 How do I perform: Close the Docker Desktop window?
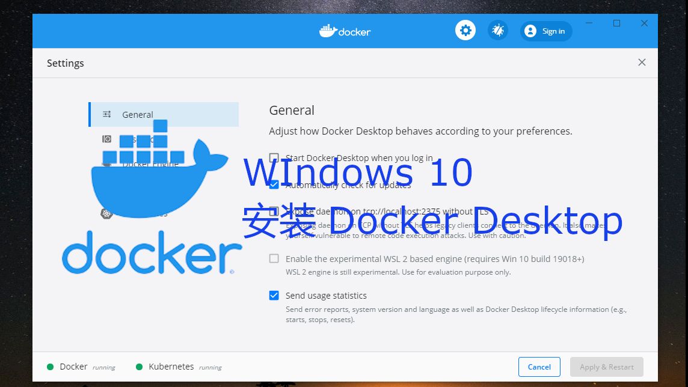coord(644,23)
